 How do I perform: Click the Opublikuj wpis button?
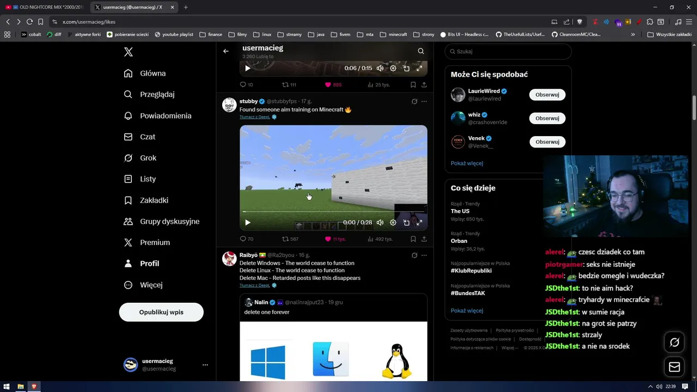[161, 313]
